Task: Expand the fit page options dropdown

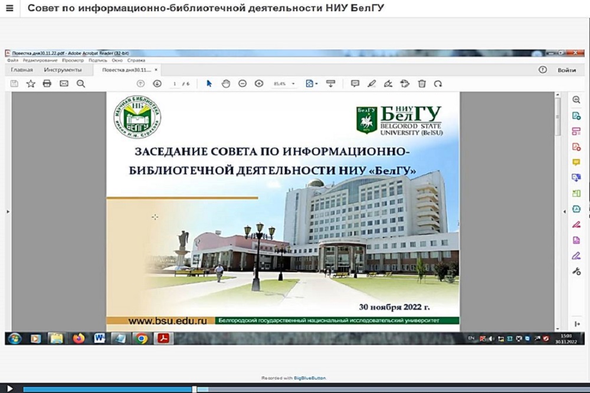Action: pyautogui.click(x=317, y=84)
